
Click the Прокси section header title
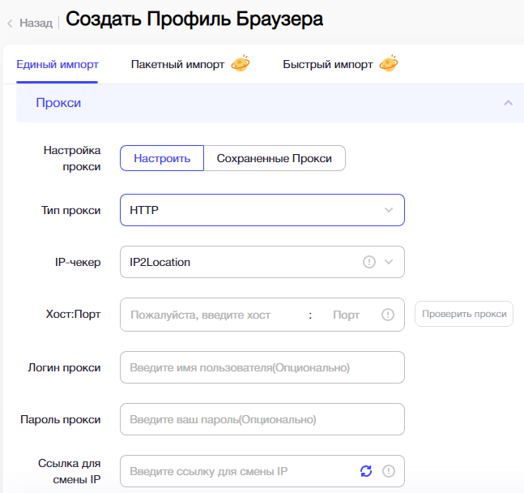[x=58, y=103]
